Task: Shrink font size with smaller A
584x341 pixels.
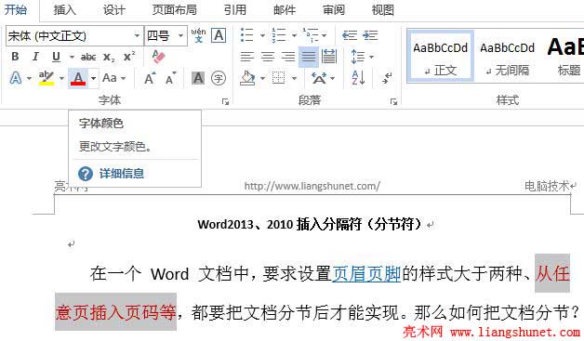Action: [171, 78]
